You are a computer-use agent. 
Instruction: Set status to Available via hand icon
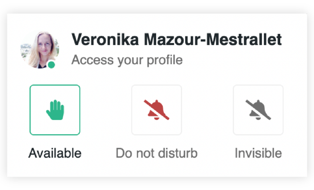(x=55, y=110)
